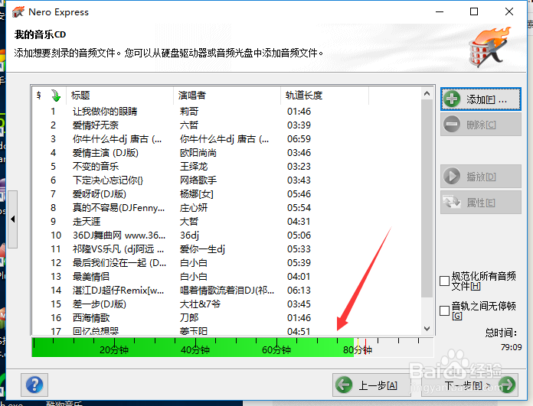Click artist 欧阳尚尚
This screenshot has width=533, height=406.
(198, 153)
